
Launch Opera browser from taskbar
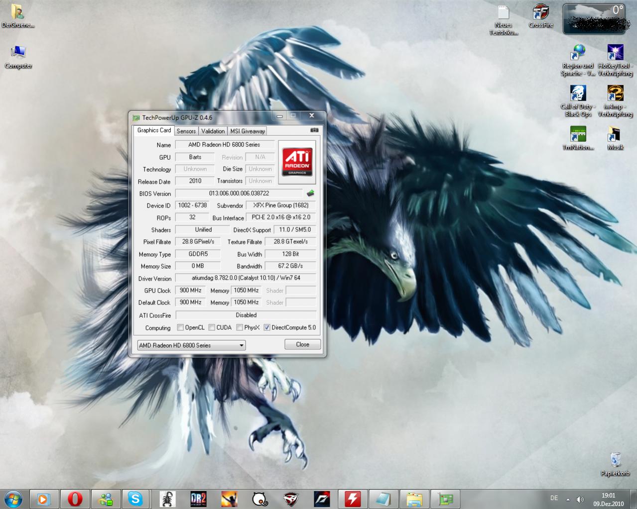click(x=75, y=499)
